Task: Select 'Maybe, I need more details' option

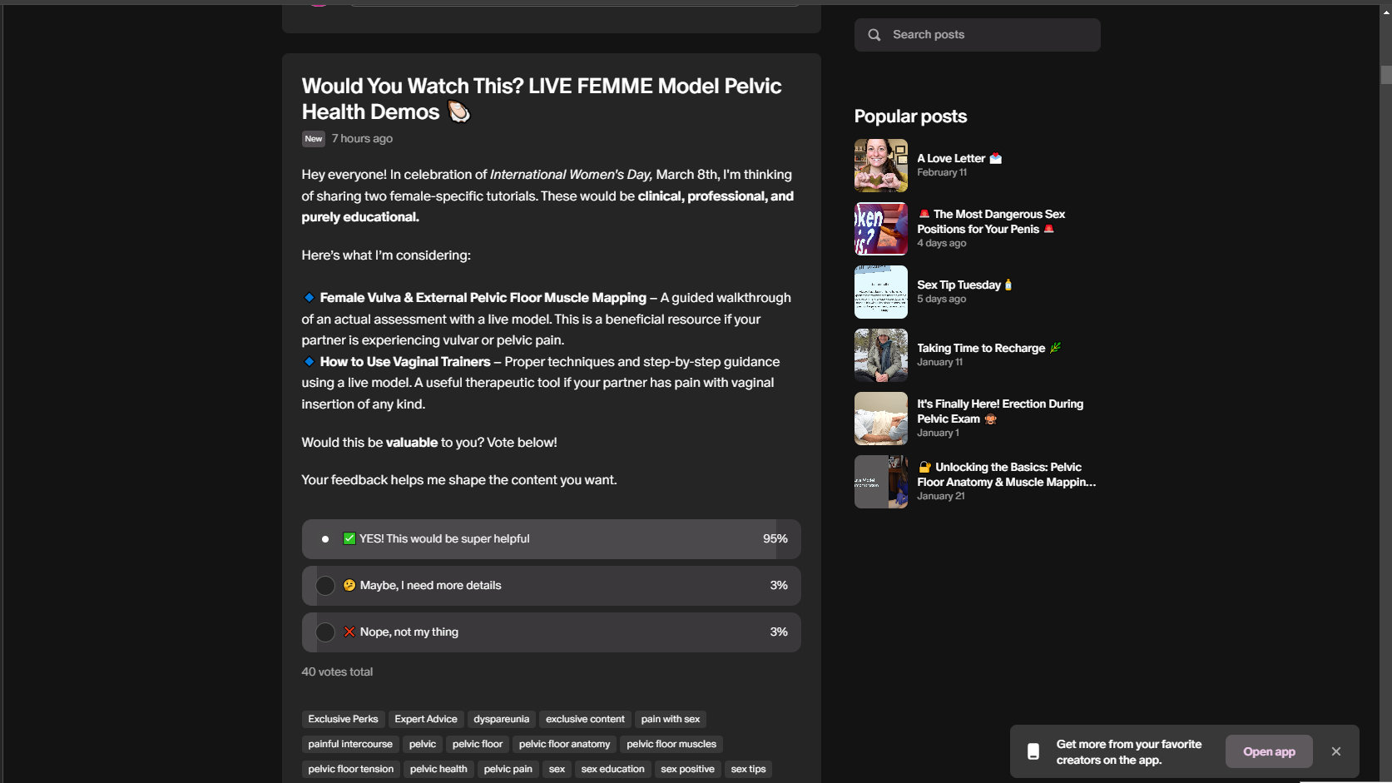Action: pos(325,586)
